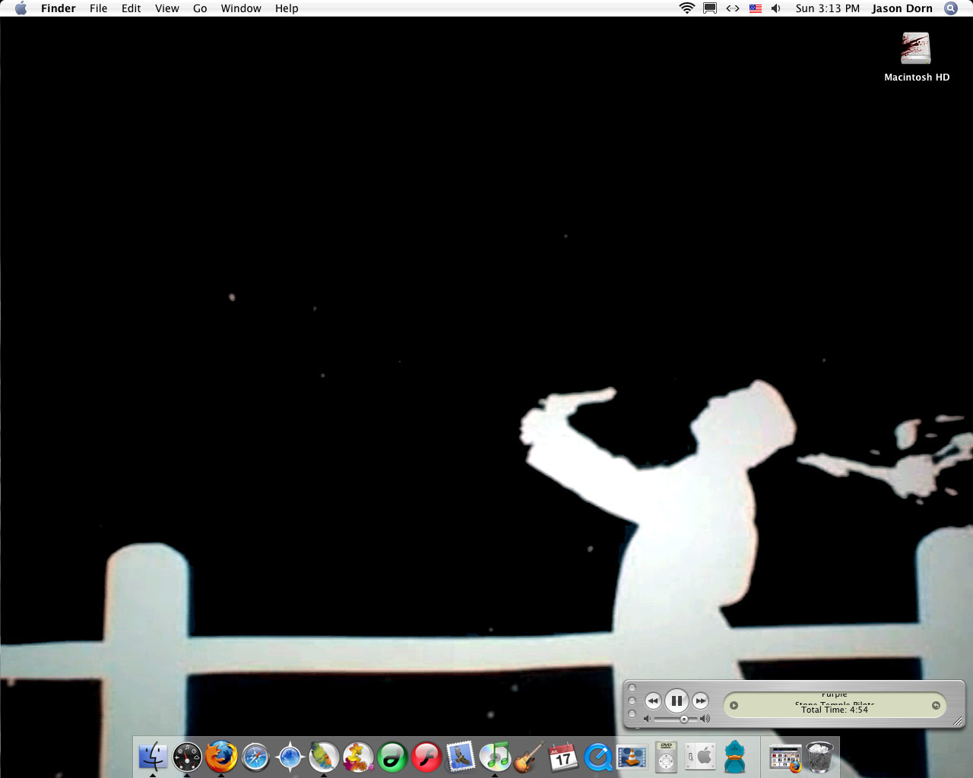Launch Dashboard from the Dock
The width and height of the screenshot is (973, 778).
(x=187, y=757)
